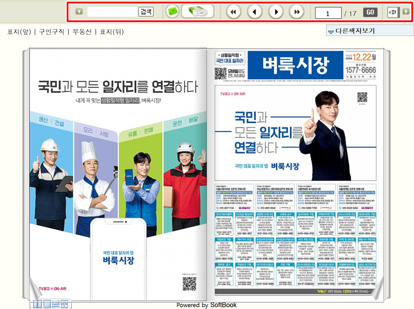Click phone number 1577-6666
This screenshot has width=414, height=309.
pos(361,70)
